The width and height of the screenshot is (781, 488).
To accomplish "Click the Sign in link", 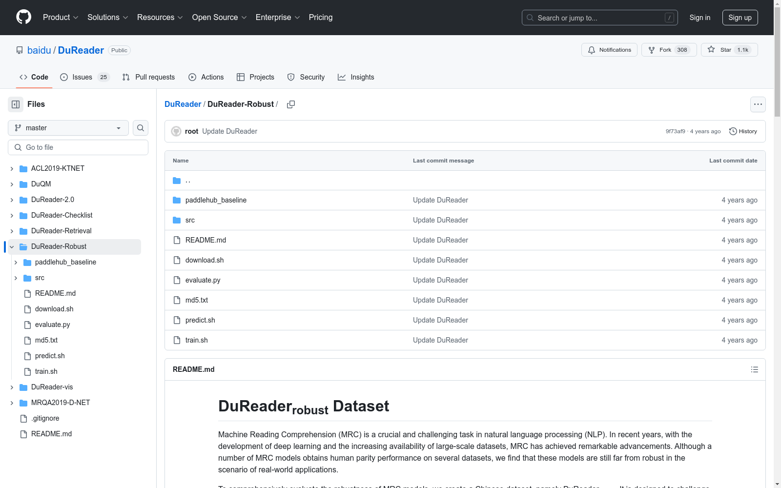I will tap(699, 18).
